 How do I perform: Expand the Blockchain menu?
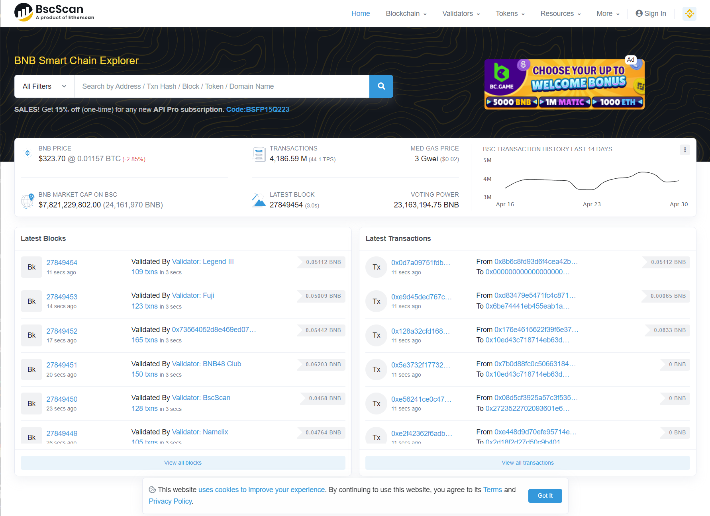(x=406, y=14)
